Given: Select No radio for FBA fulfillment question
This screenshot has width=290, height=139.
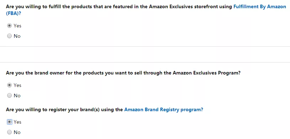Looking at the screenshot, I should (x=10, y=36).
